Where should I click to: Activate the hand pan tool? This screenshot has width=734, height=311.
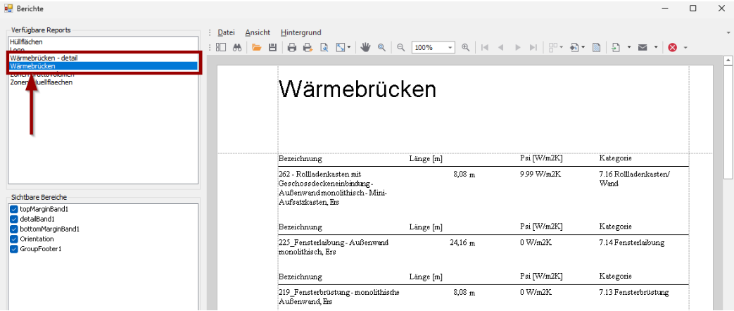(x=366, y=47)
